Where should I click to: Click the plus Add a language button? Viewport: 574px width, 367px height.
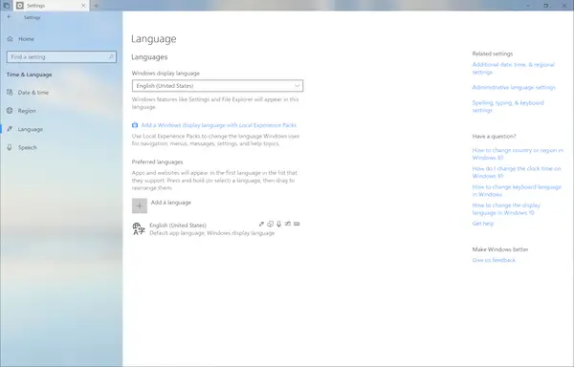[x=140, y=205]
